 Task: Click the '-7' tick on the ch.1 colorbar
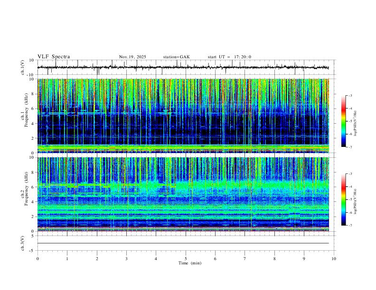tap(350, 147)
